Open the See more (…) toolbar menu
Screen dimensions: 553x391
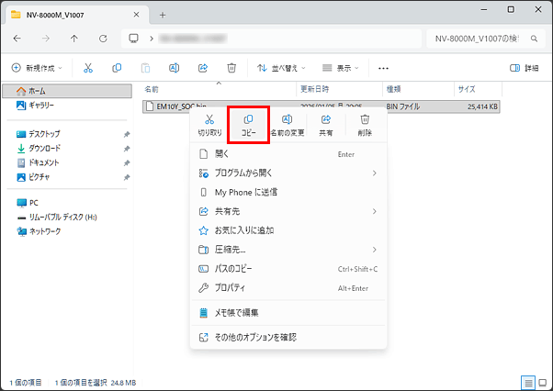(383, 68)
